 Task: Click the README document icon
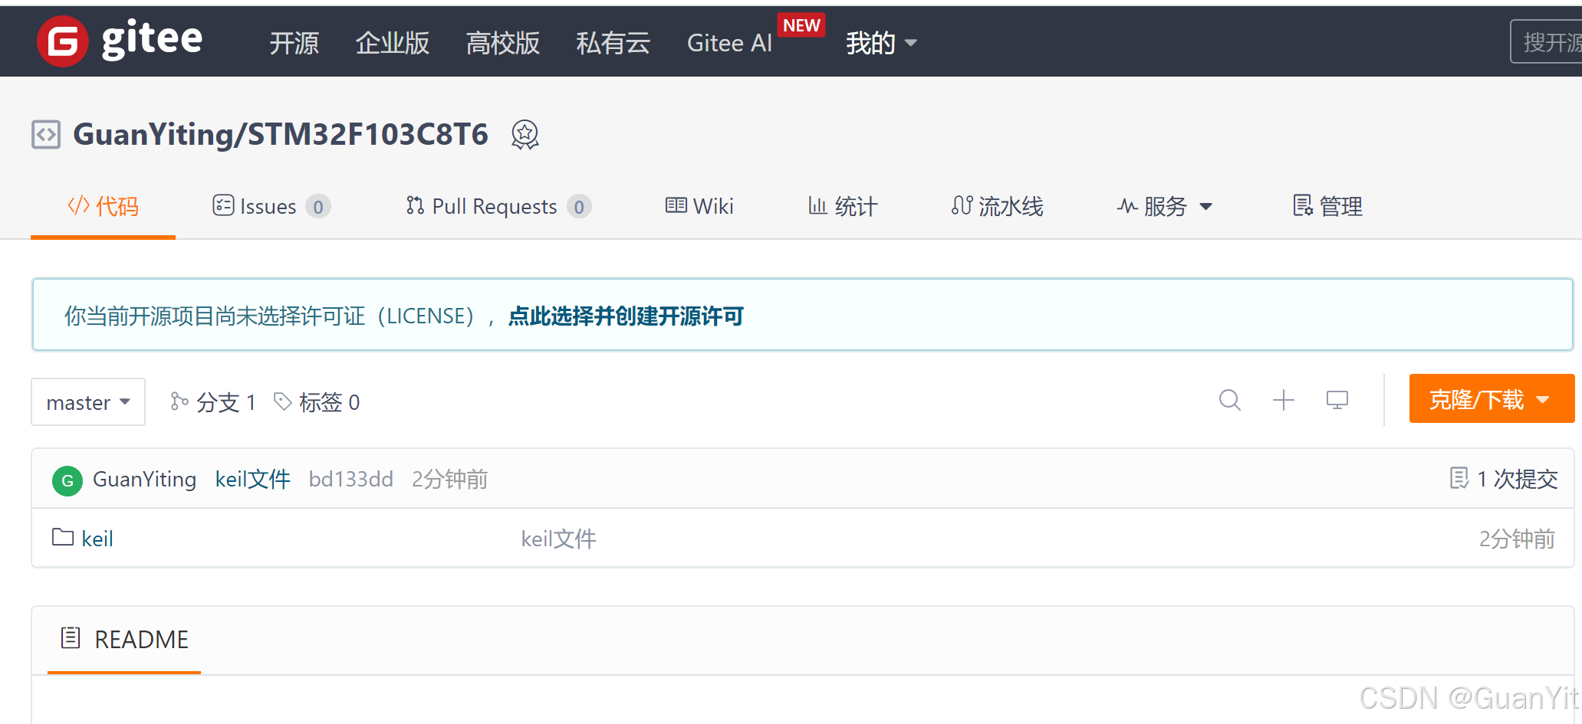[71, 637]
